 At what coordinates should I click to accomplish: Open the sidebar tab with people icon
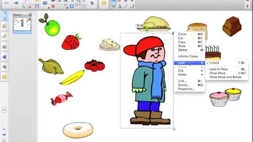[4, 67]
